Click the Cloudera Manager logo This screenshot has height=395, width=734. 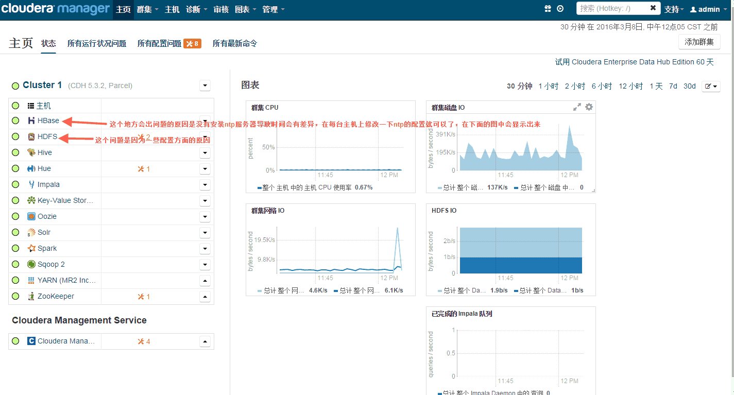[56, 9]
